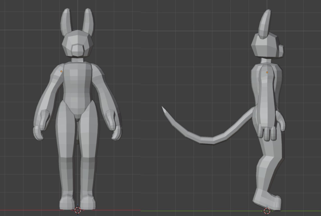
Task: Click the 3D cursor under the side-view foot
Action: (267, 211)
